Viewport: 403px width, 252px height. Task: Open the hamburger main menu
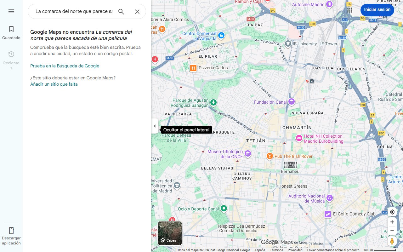[11, 11]
